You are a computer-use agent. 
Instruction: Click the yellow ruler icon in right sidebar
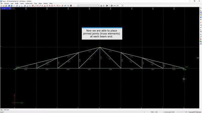point(201,15)
